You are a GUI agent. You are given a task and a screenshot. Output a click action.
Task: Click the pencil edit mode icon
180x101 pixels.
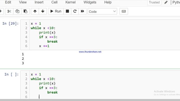(x=166, y=3)
